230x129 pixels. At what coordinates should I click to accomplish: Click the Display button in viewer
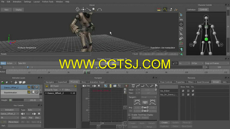pyautogui.click(x=18, y=10)
